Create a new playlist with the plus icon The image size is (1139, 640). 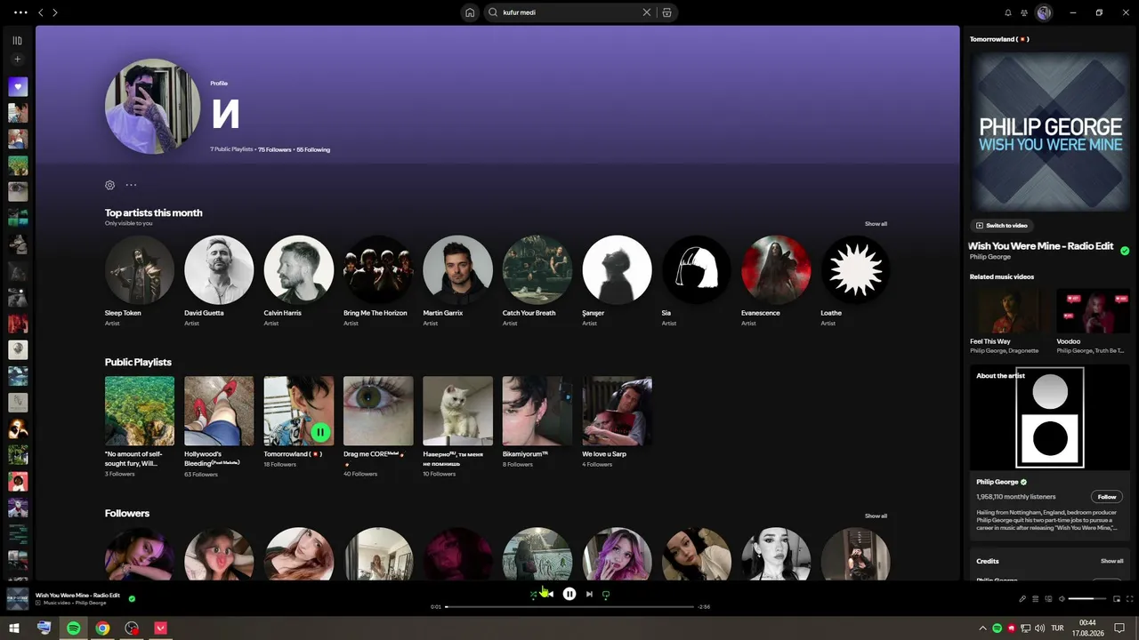coord(17,60)
